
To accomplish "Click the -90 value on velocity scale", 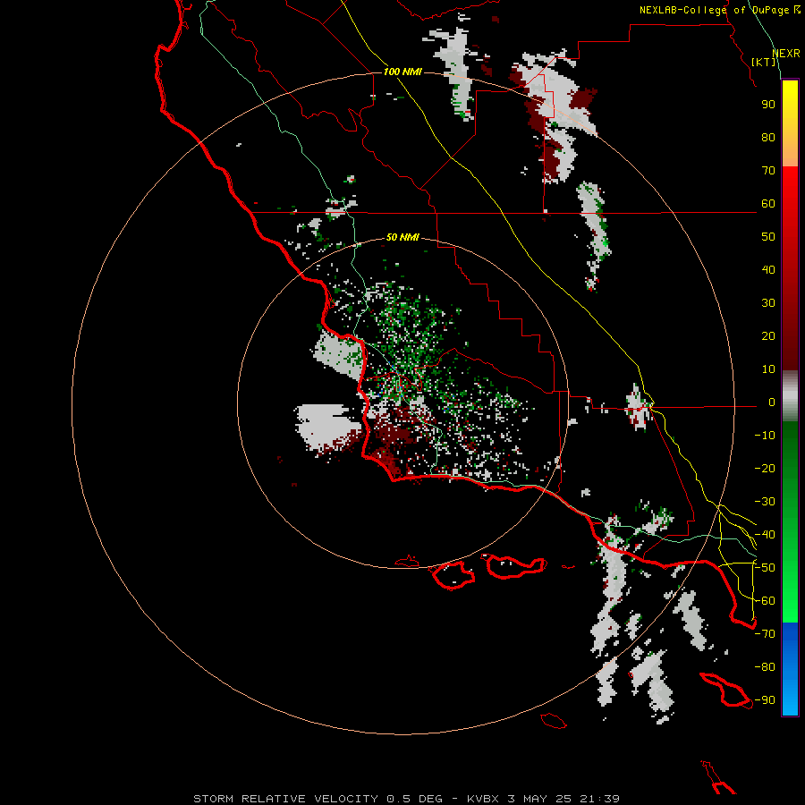I will 765,700.
